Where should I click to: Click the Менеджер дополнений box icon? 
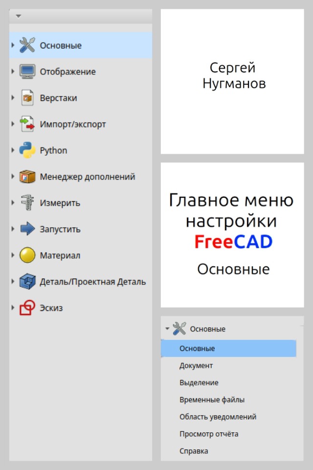(x=27, y=177)
